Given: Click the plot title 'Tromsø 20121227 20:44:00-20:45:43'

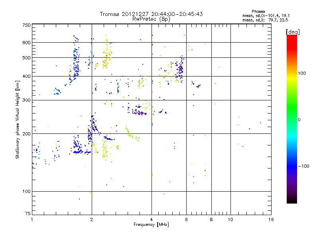Looking at the screenshot, I should (x=151, y=14).
